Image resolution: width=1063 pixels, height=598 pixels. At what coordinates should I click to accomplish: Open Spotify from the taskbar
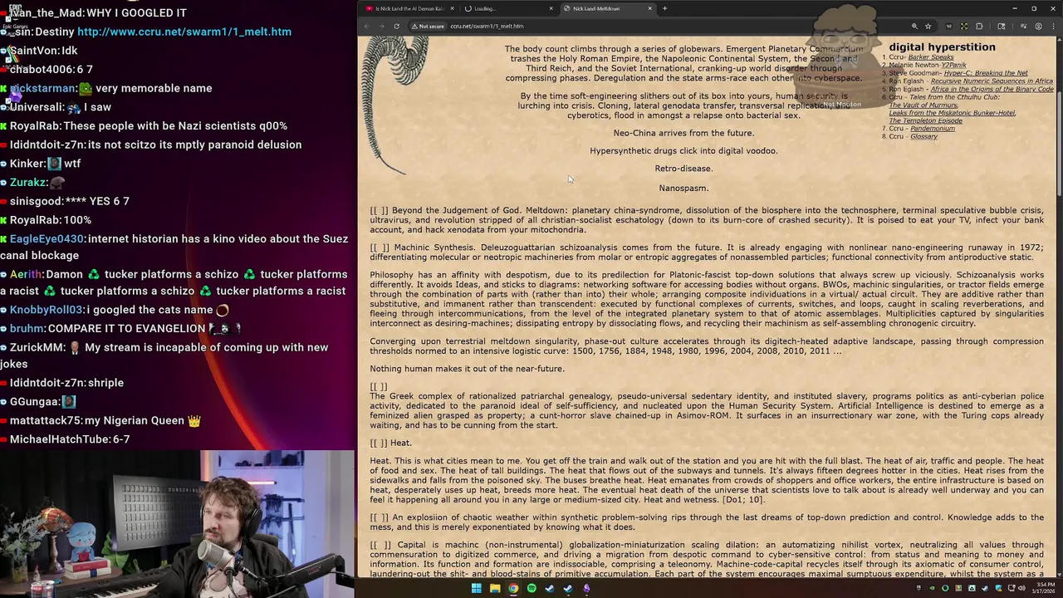[531, 588]
